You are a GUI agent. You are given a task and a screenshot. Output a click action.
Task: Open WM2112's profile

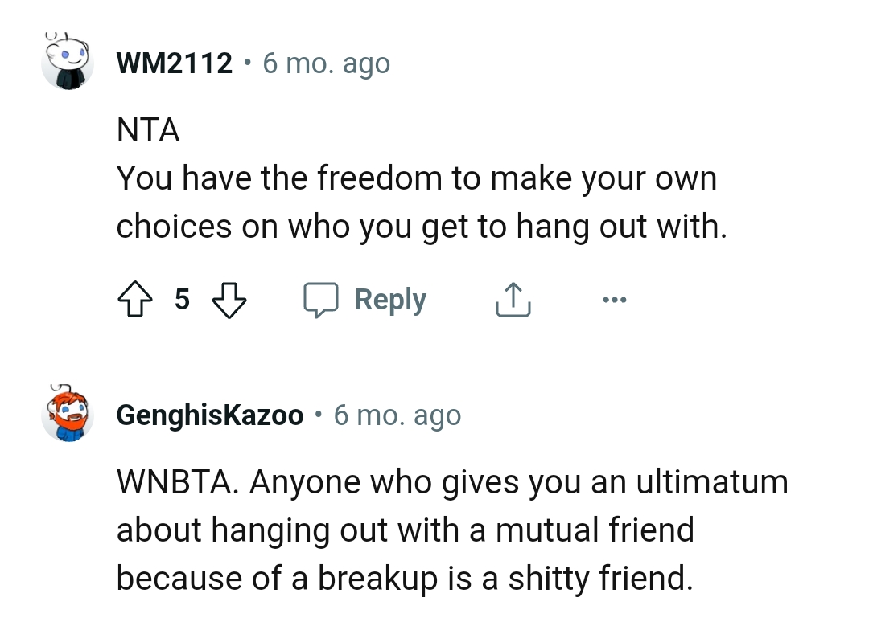[x=174, y=63]
